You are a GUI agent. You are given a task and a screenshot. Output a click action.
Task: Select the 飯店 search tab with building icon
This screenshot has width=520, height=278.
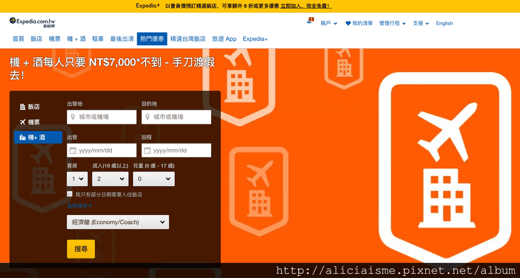[x=30, y=107]
